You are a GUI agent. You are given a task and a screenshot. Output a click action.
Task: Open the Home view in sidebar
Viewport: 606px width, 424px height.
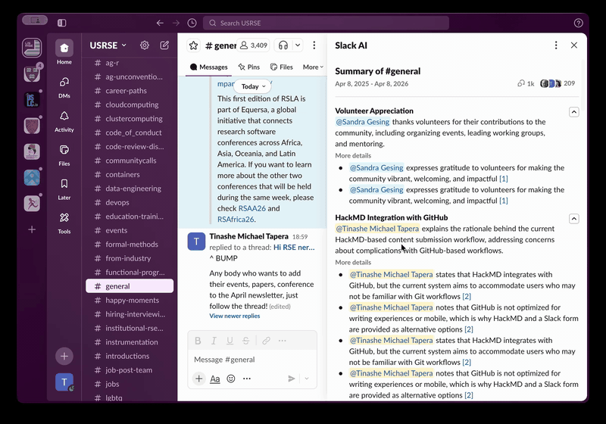coord(64,52)
